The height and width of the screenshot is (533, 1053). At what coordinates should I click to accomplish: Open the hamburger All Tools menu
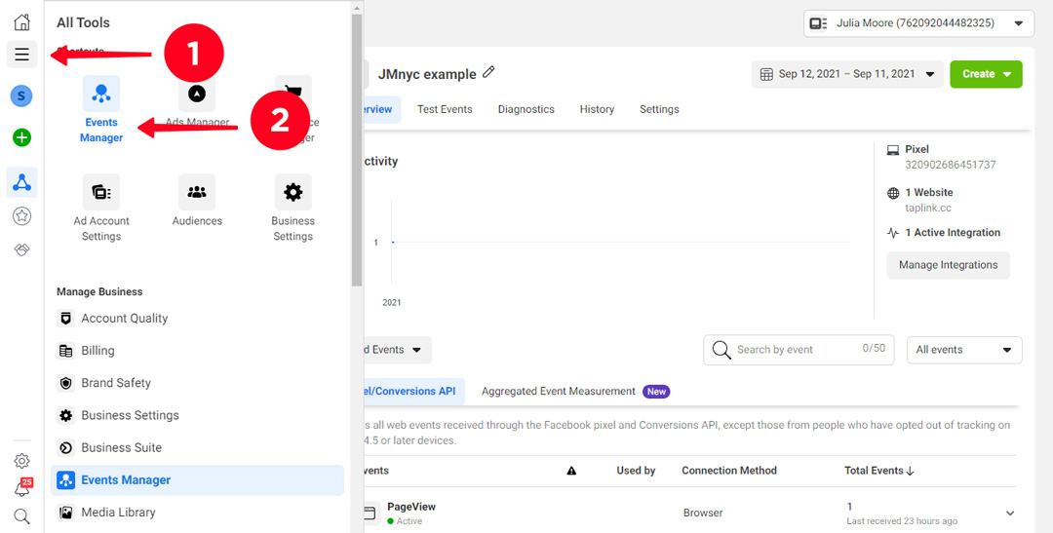(22, 55)
